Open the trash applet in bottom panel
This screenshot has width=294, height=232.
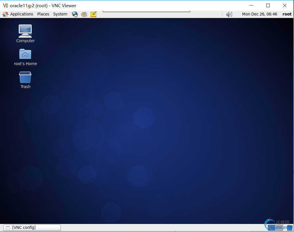tap(290, 228)
